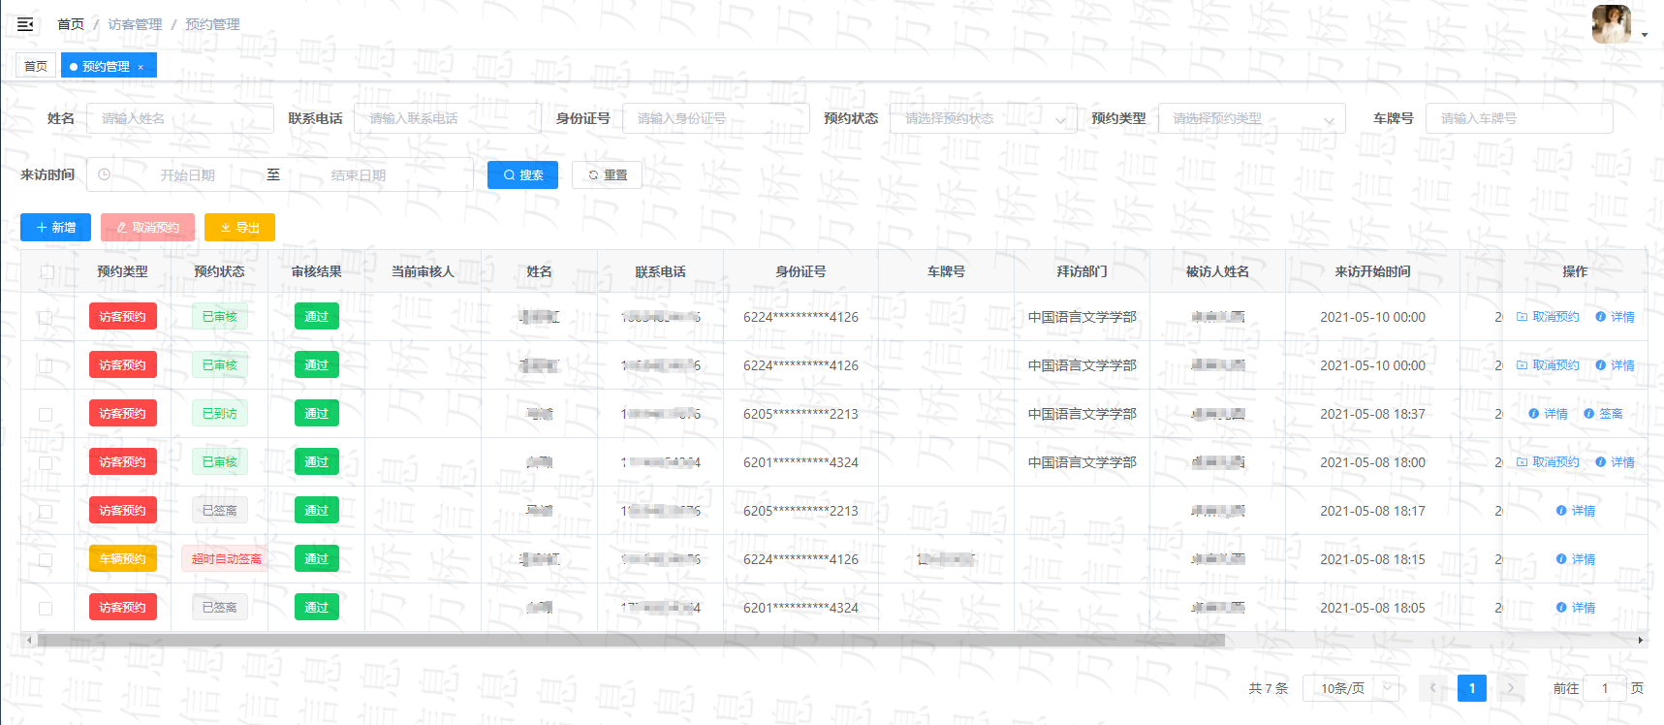Click the 新增 plus button
The height and width of the screenshot is (725, 1664).
tap(55, 228)
